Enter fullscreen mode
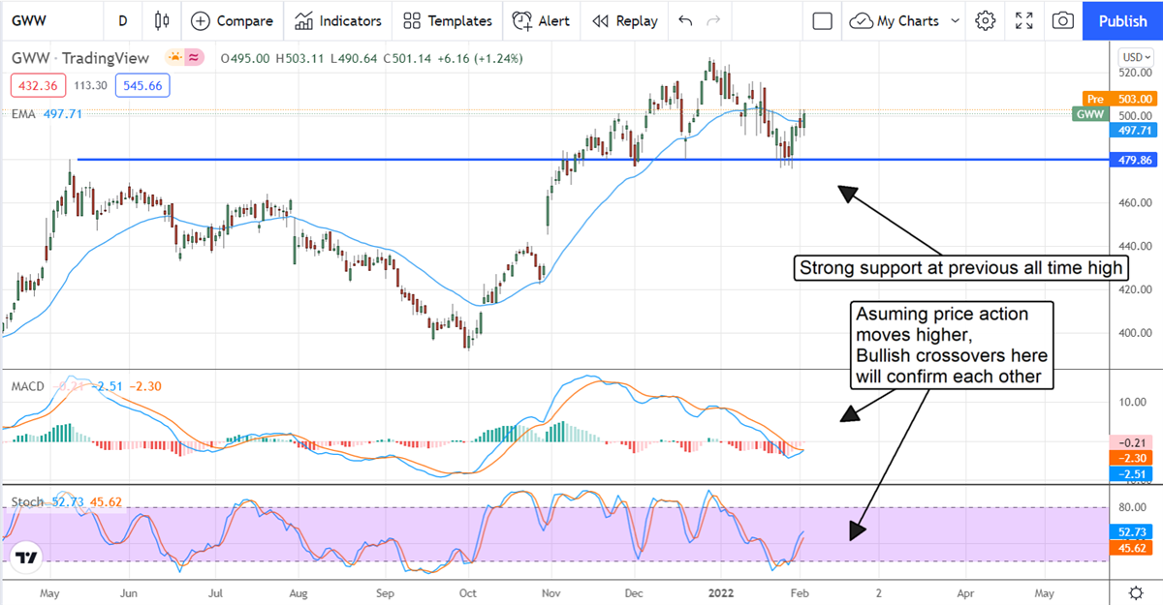 [1023, 20]
